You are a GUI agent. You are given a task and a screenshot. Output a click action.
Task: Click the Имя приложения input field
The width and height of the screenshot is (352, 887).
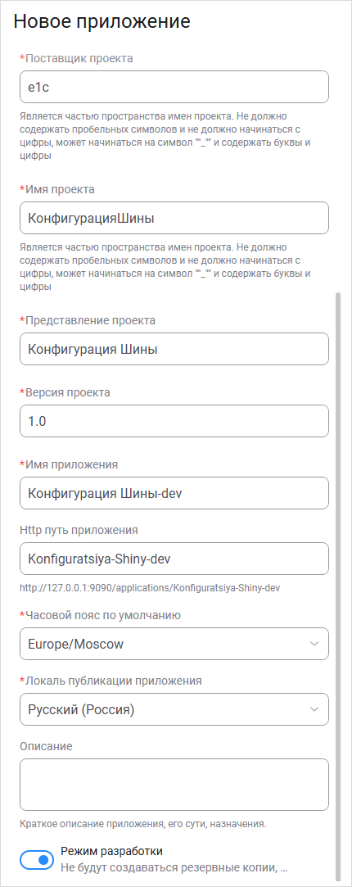pyautogui.click(x=174, y=493)
